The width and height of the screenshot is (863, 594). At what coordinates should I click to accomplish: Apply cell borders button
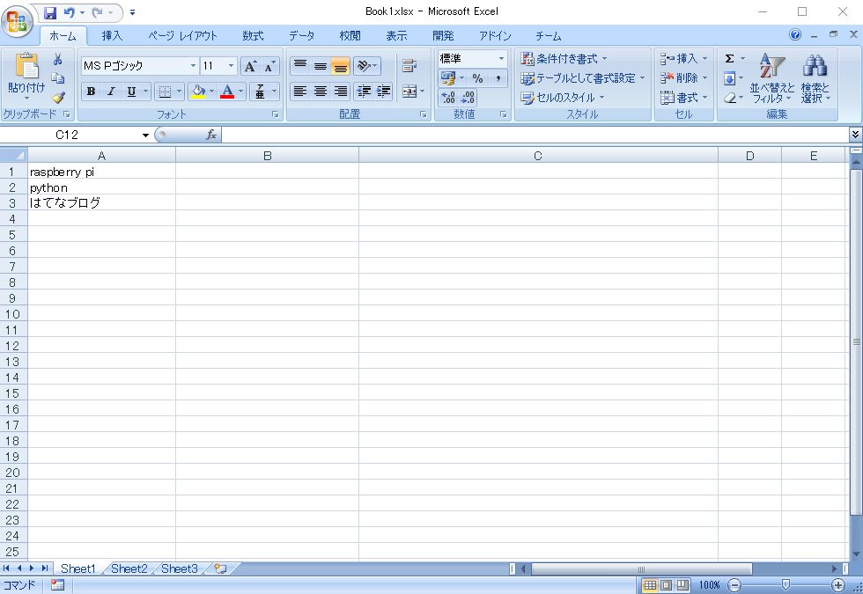(165, 92)
